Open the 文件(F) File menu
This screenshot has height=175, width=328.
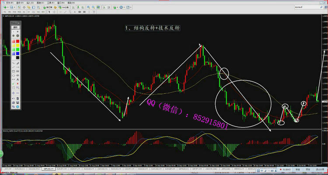[x=9, y=2]
